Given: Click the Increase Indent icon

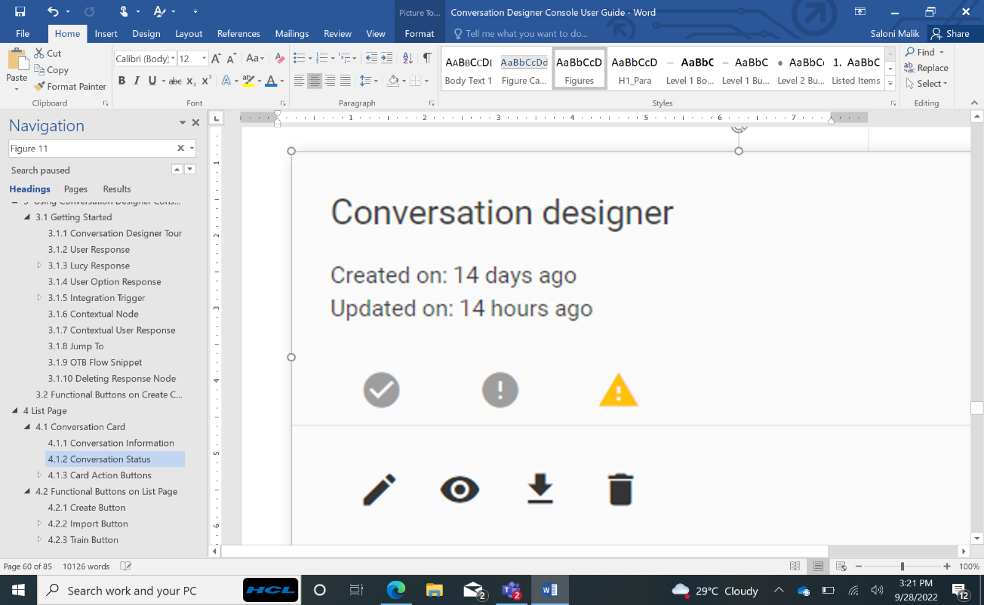Looking at the screenshot, I should click(387, 58).
